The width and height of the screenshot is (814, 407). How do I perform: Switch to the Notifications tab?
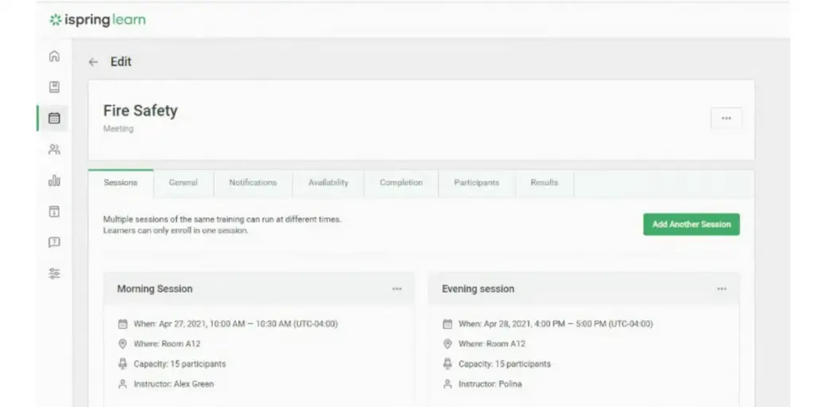point(253,183)
